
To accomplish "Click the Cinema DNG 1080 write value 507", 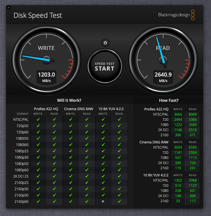I will pyautogui.click(x=178, y=158).
